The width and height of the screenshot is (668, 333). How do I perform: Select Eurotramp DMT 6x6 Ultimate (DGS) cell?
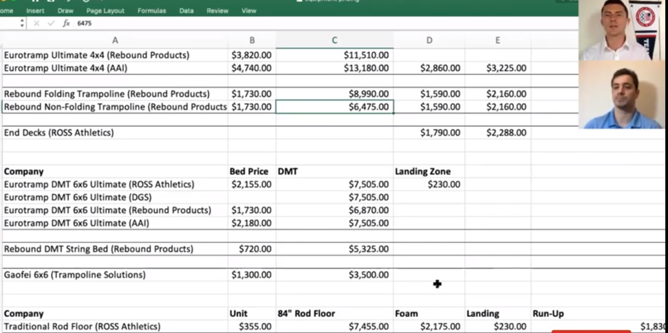[x=115, y=198]
